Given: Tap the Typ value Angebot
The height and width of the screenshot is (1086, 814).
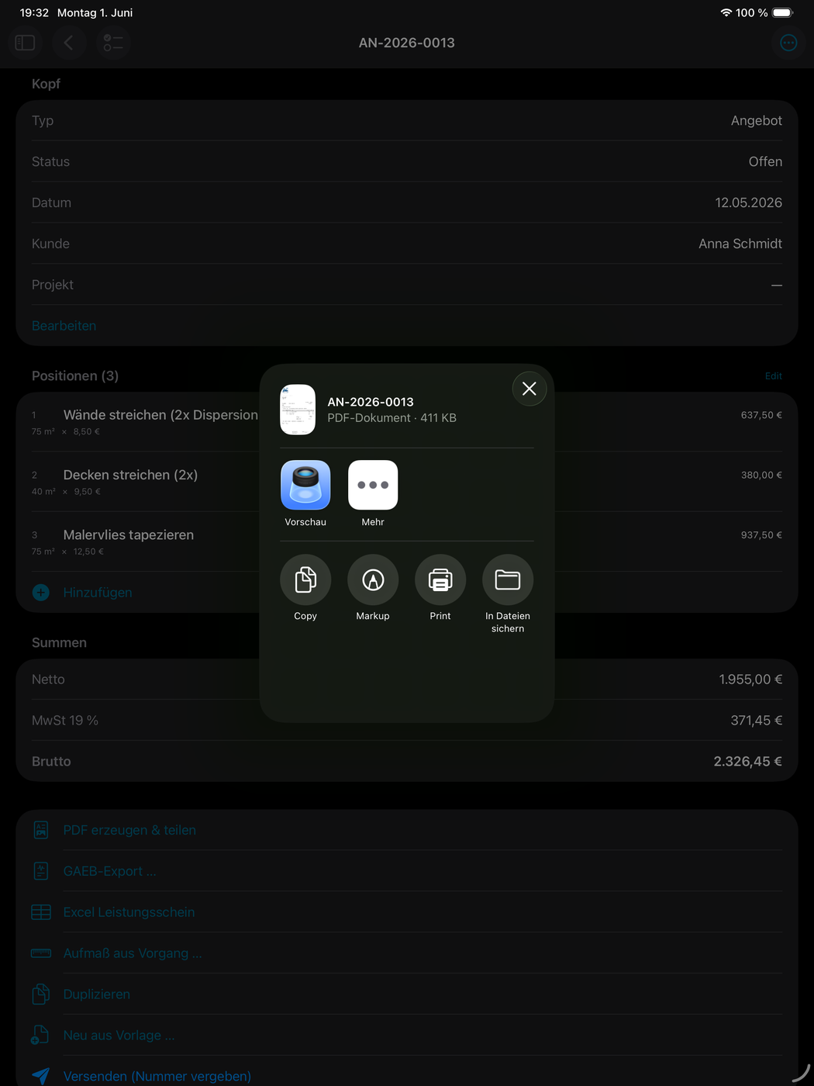Looking at the screenshot, I should pos(757,120).
